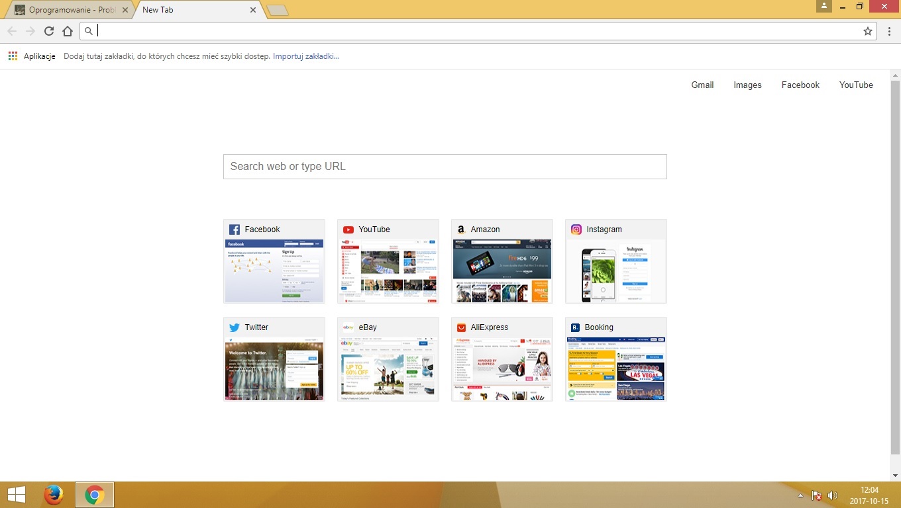Open the Amazon page thumbnail
This screenshot has width=901, height=508.
tap(502, 271)
